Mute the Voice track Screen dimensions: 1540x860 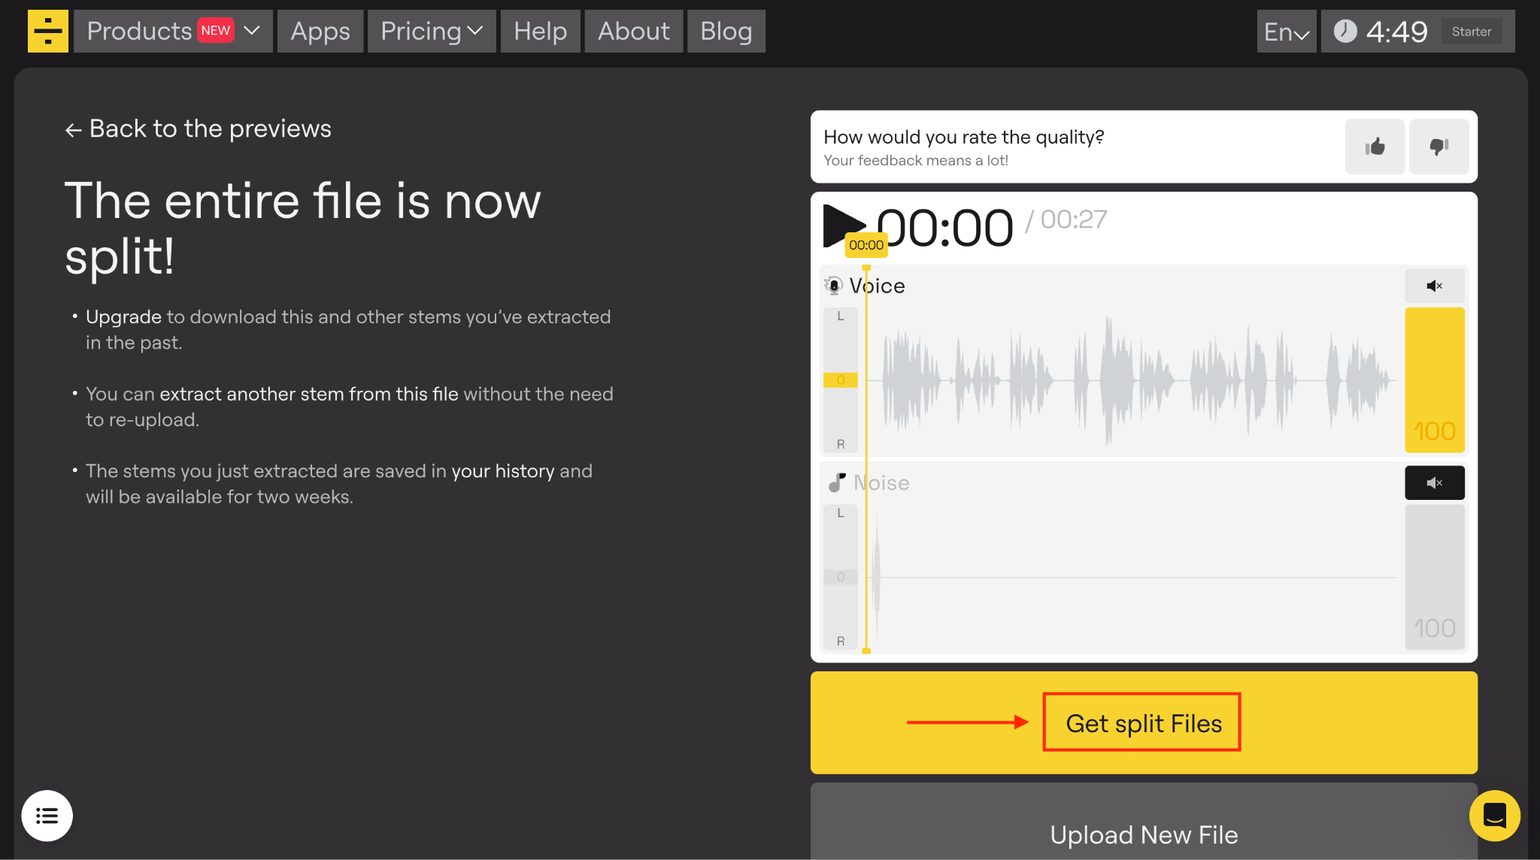[x=1435, y=286]
